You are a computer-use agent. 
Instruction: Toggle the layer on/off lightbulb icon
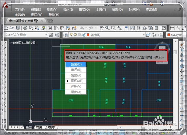71,35
